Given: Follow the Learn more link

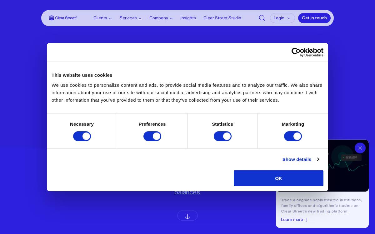Looking at the screenshot, I should 294,220.
